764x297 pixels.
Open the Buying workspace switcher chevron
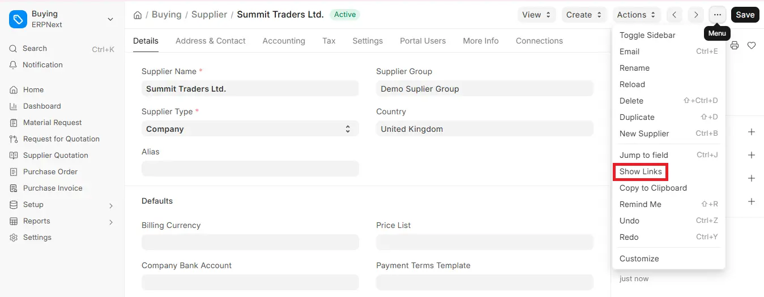click(110, 19)
